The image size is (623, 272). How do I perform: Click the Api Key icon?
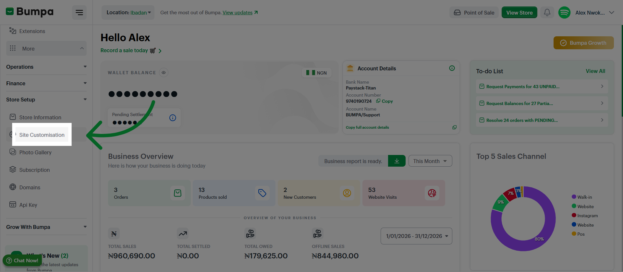tap(13, 204)
